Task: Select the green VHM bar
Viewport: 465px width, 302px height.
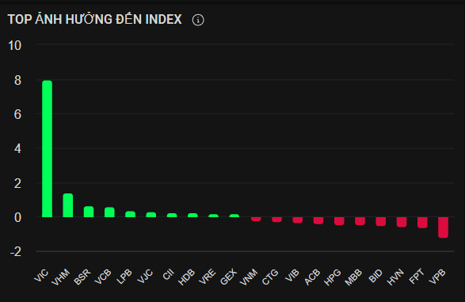Action: [x=68, y=205]
